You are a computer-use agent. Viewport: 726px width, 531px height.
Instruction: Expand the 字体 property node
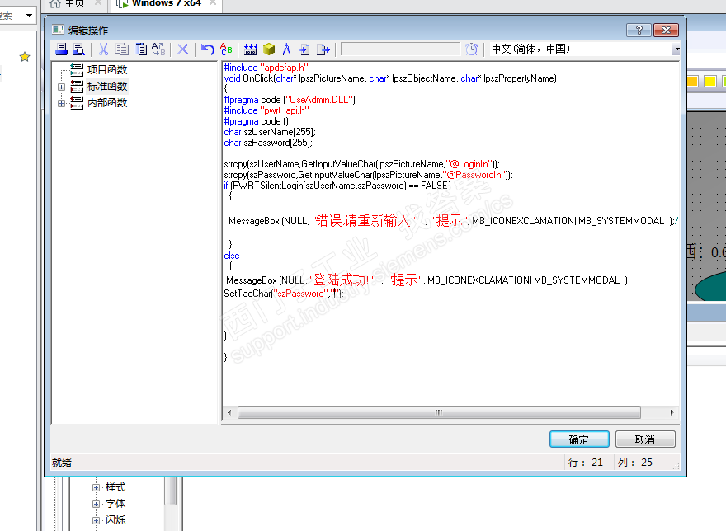tap(96, 504)
